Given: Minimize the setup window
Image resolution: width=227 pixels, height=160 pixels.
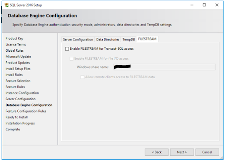Looking at the screenshot, I should tap(192, 5).
